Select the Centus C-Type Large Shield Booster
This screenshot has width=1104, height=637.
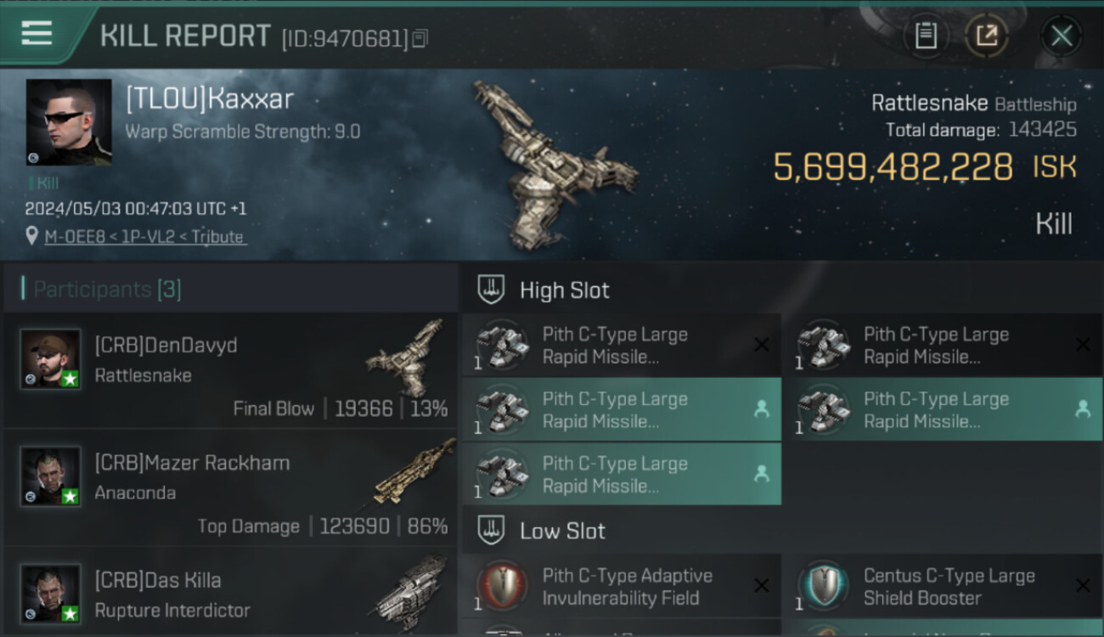point(943,587)
